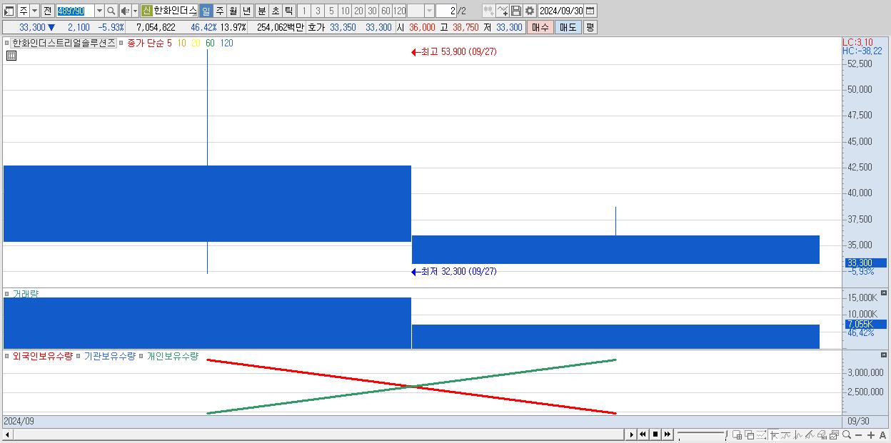This screenshot has height=443, width=891.
Task: Open the calendar date picker icon
Action: [x=590, y=11]
